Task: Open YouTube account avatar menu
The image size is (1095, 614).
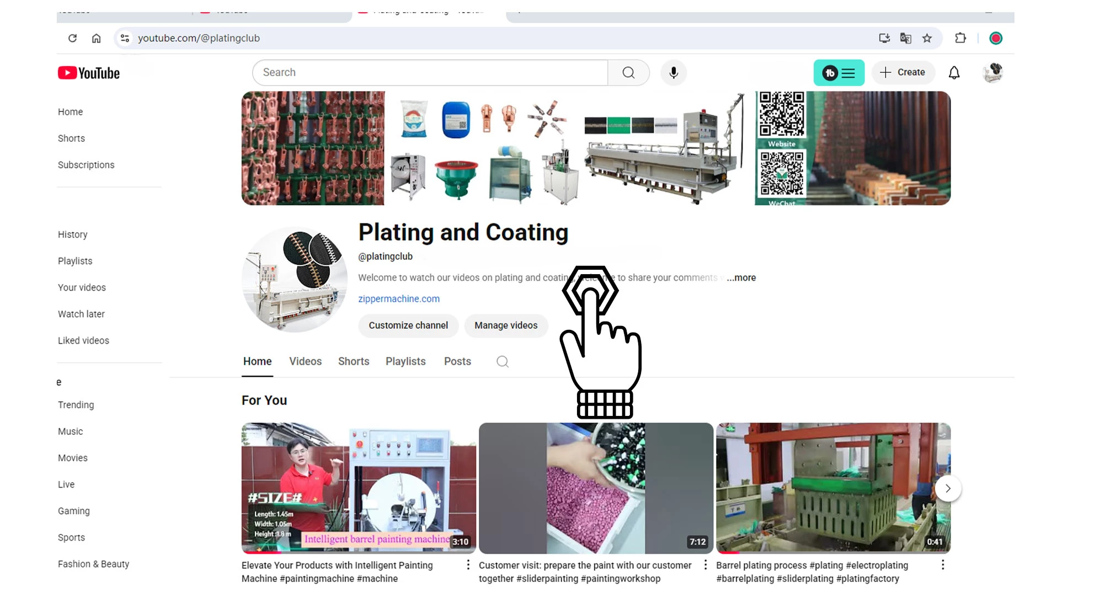Action: [x=993, y=72]
